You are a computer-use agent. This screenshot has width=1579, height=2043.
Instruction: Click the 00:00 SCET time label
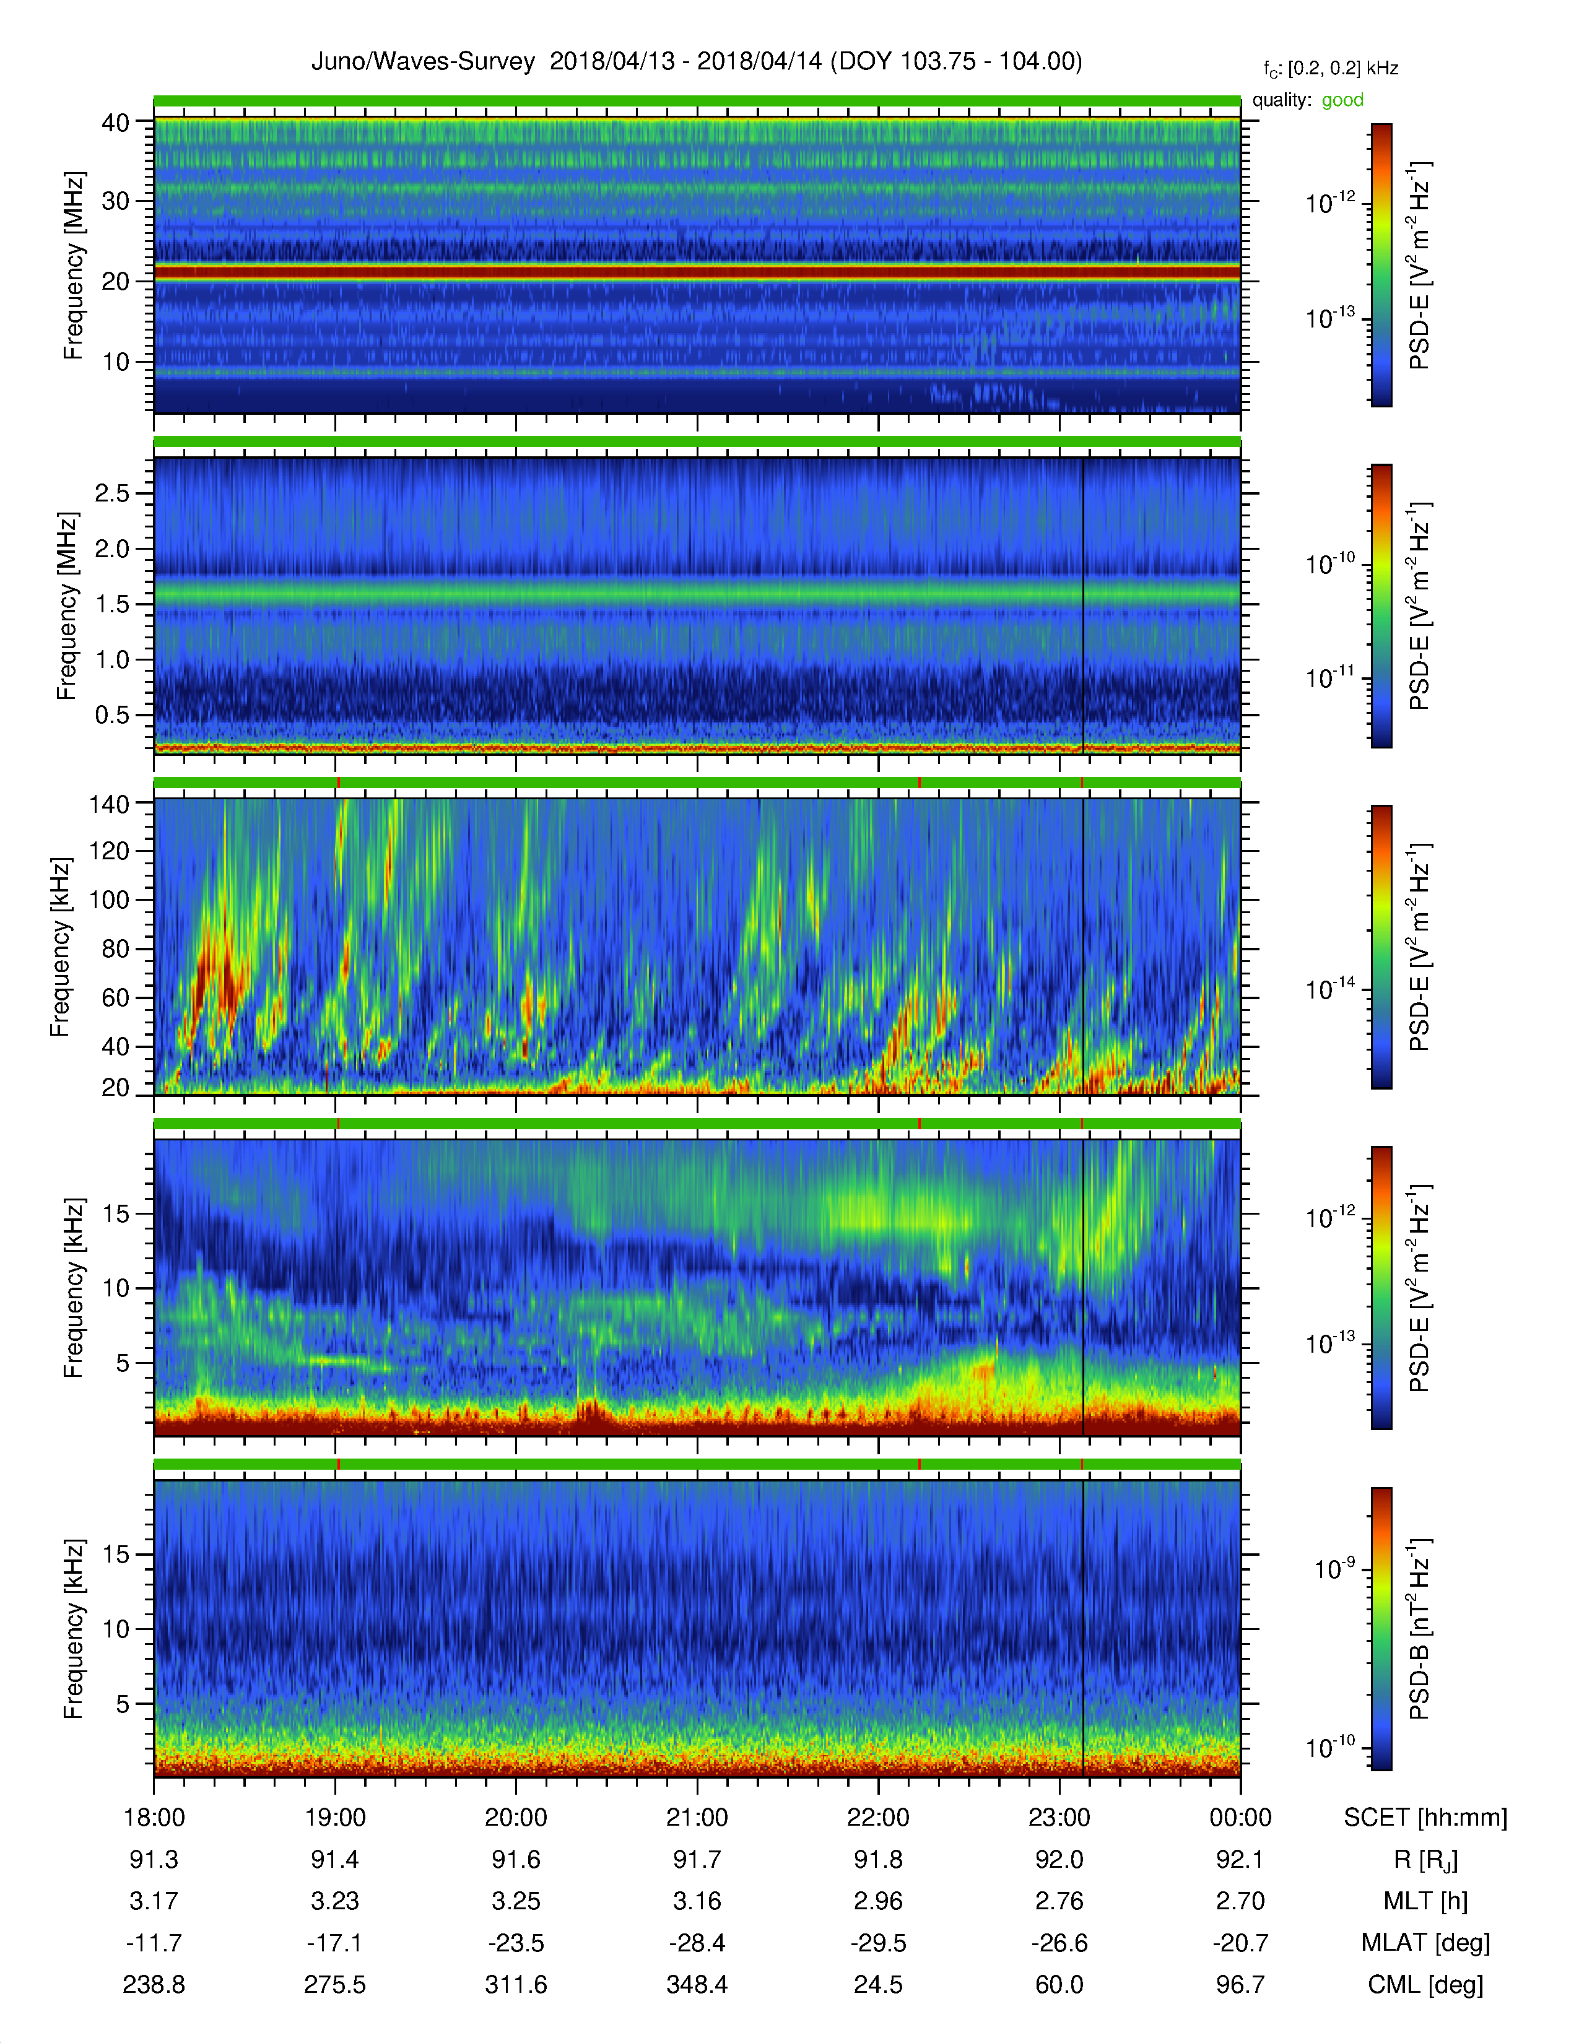click(1240, 1818)
